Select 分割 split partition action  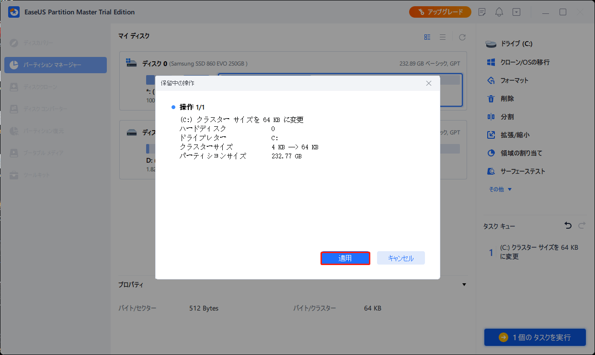[507, 117]
